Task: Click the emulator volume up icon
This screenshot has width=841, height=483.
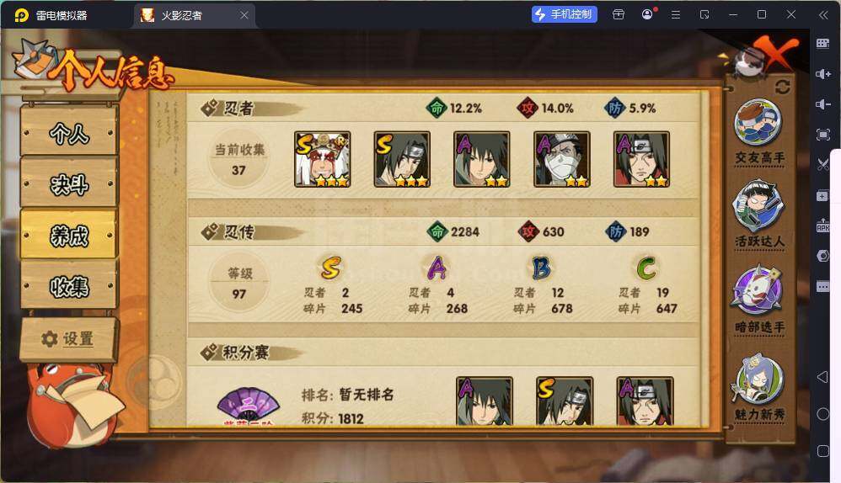Action: (822, 74)
